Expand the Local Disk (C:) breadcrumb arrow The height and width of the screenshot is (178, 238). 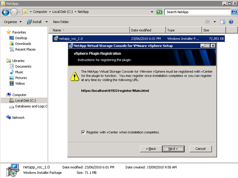point(50,12)
